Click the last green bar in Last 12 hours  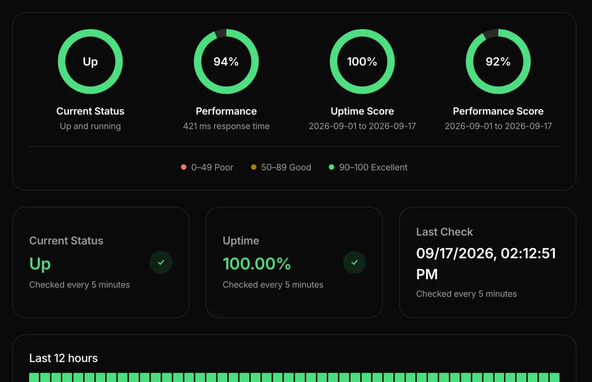click(555, 377)
